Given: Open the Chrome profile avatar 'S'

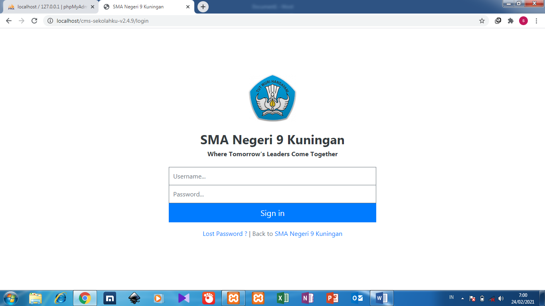Looking at the screenshot, I should (523, 21).
